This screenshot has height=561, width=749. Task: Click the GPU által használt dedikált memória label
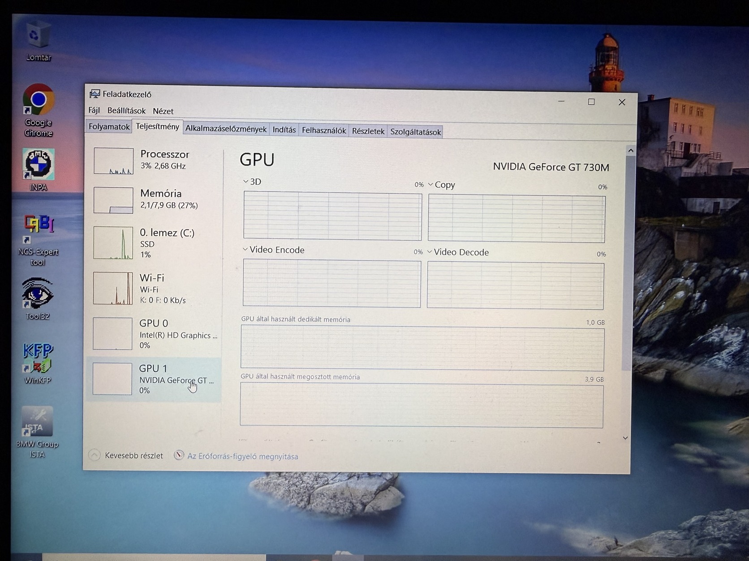click(296, 319)
